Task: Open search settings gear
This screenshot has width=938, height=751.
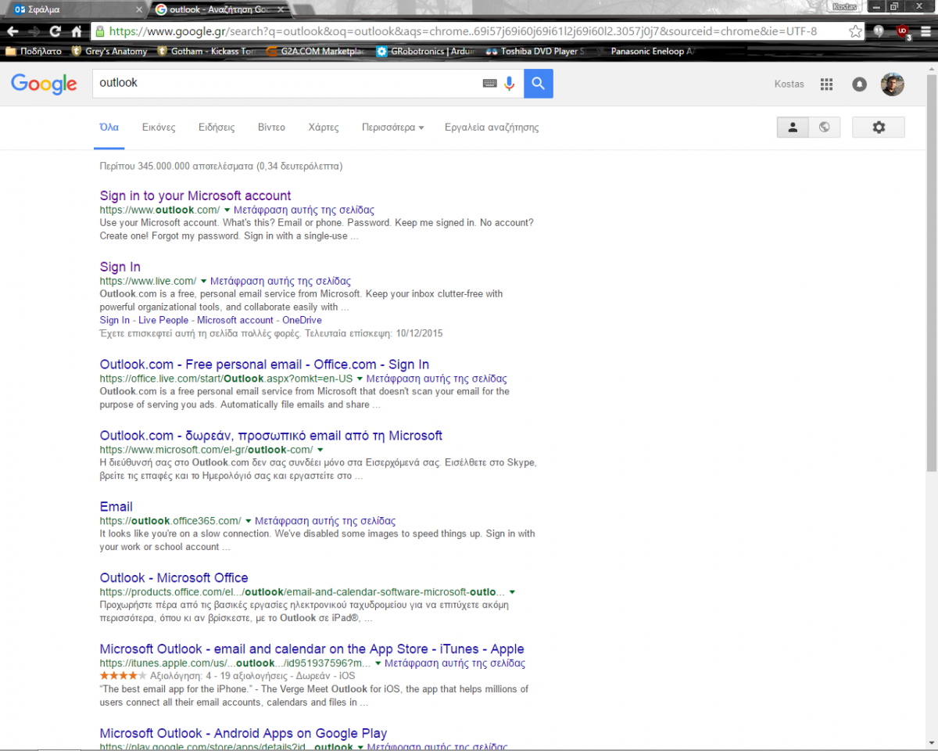Action: click(x=879, y=128)
